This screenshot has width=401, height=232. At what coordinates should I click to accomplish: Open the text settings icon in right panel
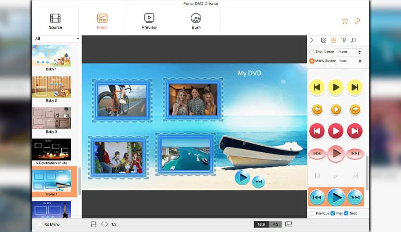coord(343,40)
